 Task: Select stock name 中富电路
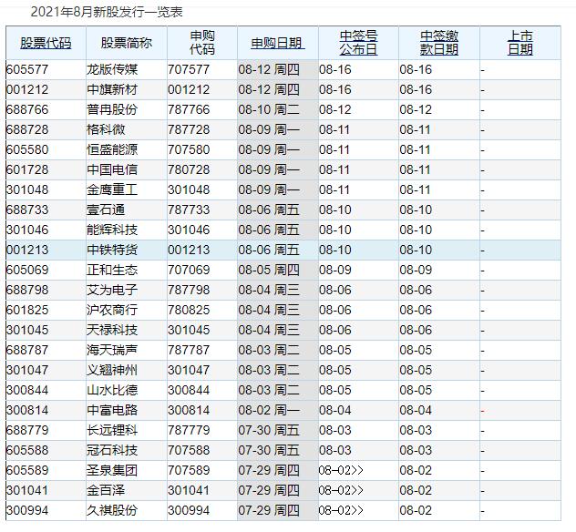[112, 410]
